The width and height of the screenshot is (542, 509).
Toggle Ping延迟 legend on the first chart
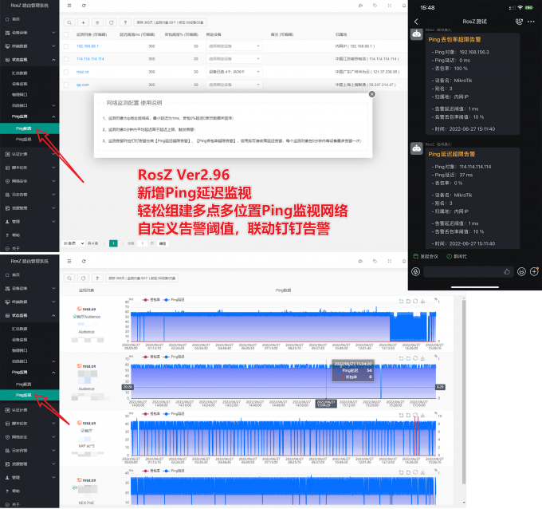click(174, 300)
